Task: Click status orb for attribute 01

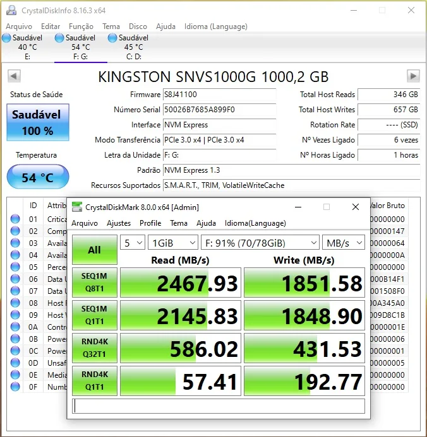Action: (x=15, y=219)
